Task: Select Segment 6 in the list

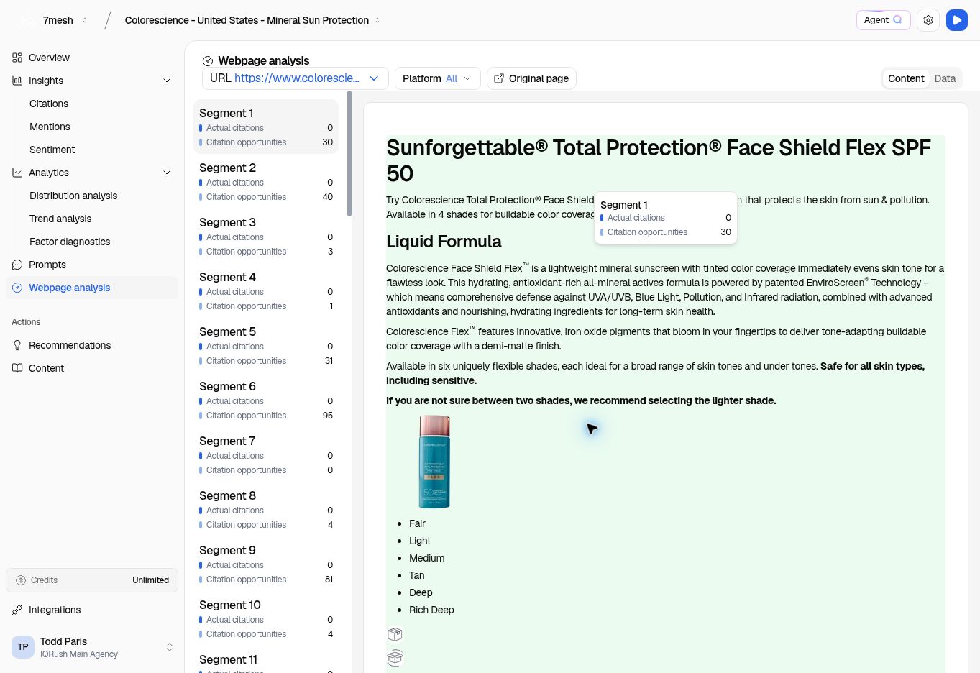Action: click(x=266, y=400)
